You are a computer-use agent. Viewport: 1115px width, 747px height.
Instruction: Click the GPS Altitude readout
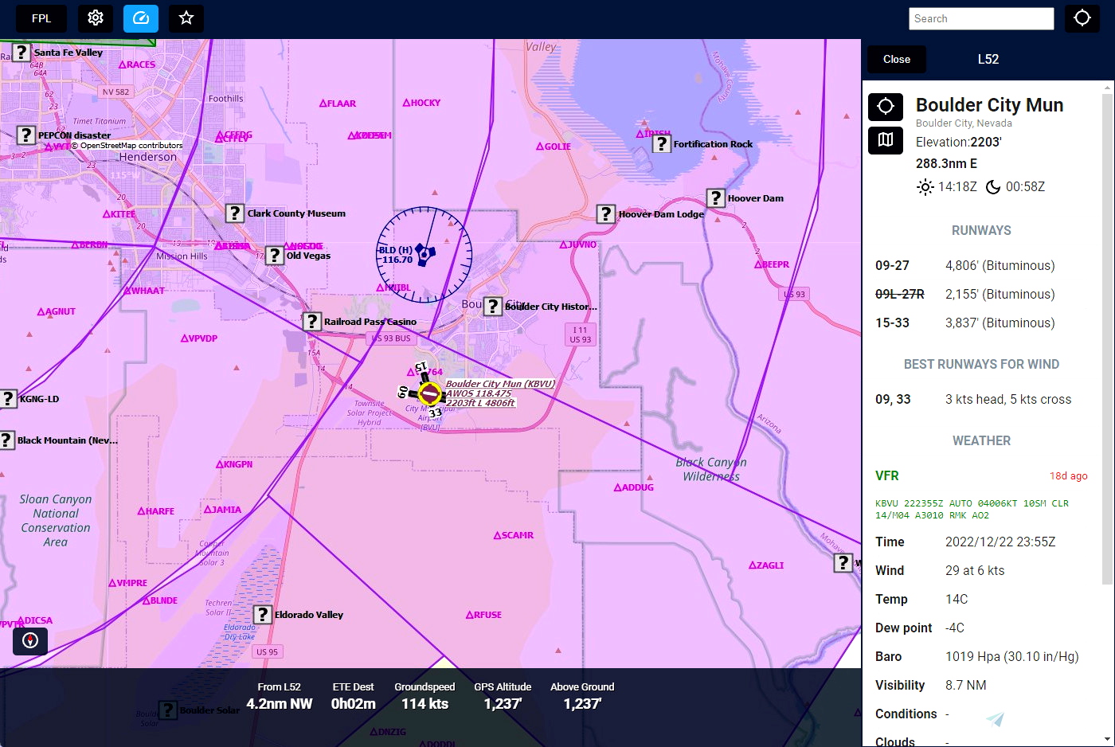click(x=503, y=696)
